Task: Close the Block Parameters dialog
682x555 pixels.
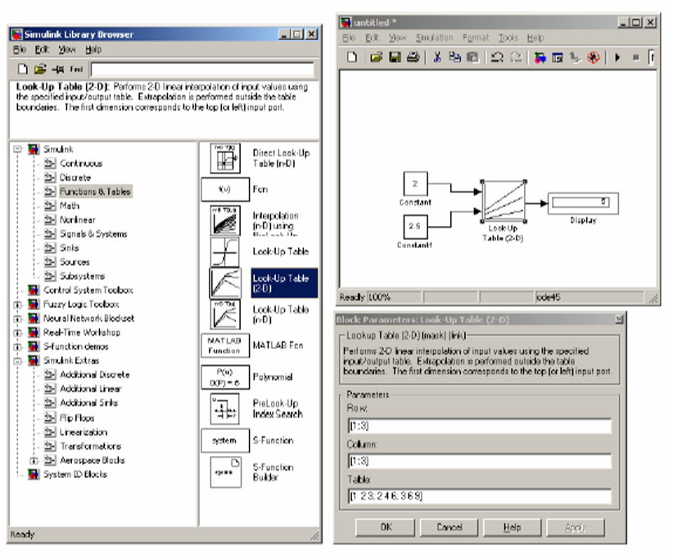Action: tap(619, 320)
